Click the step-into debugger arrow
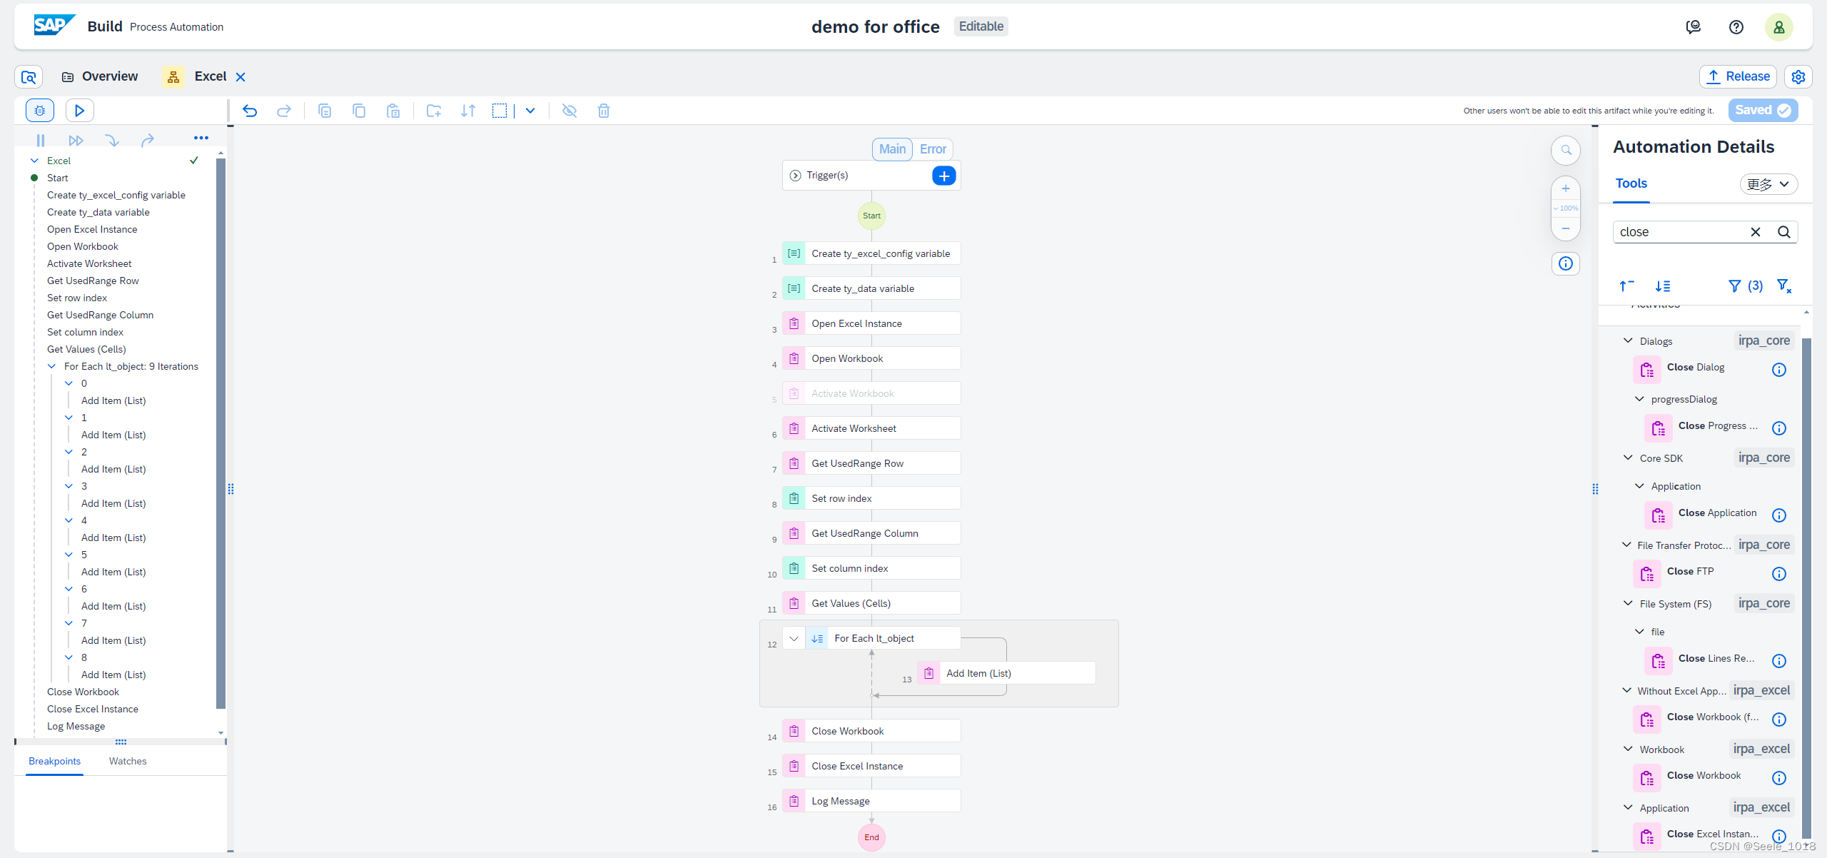The width and height of the screenshot is (1827, 858). [112, 141]
